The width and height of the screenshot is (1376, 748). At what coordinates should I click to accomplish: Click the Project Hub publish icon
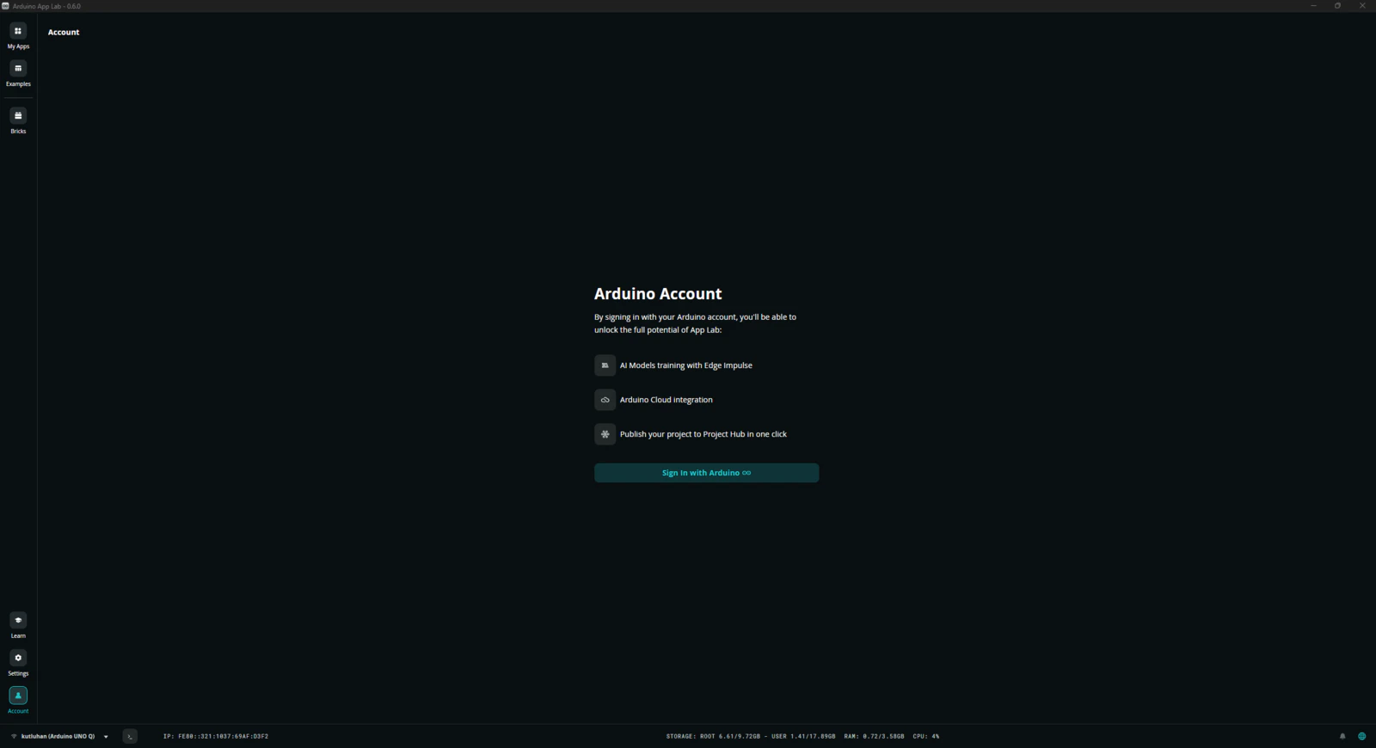coord(605,434)
